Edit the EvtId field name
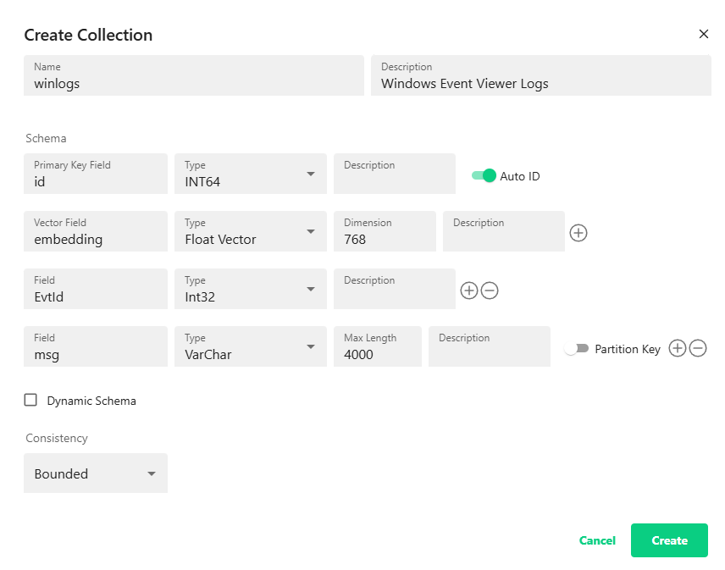Image resolution: width=725 pixels, height=570 pixels. [96, 289]
